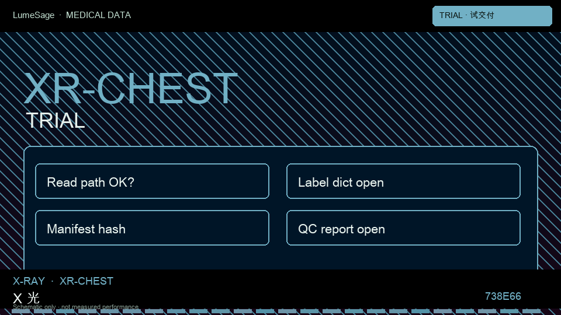Open the Label dict open card
561x315 pixels.
pyautogui.click(x=403, y=181)
